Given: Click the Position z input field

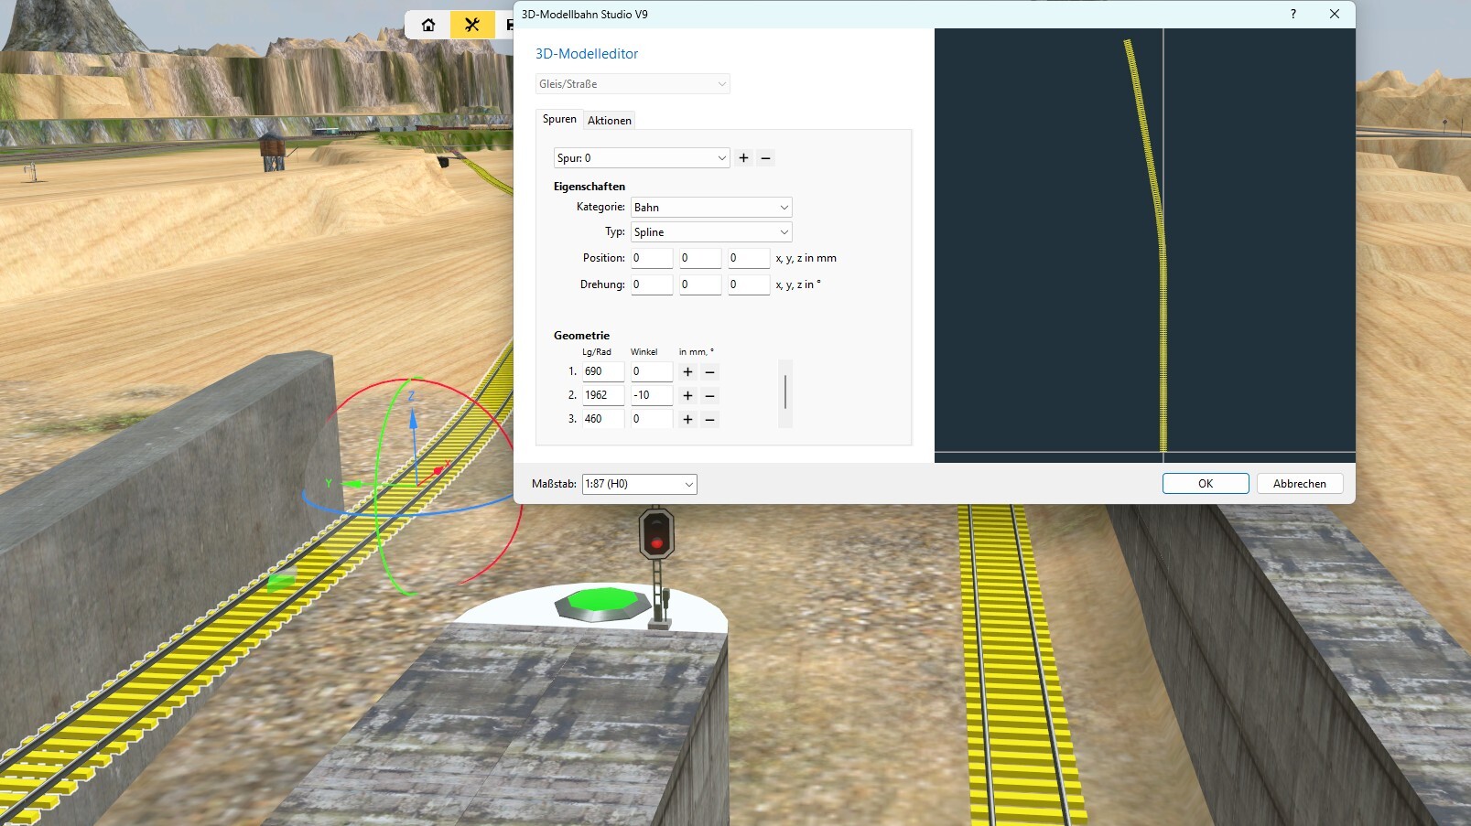Looking at the screenshot, I should click(749, 258).
